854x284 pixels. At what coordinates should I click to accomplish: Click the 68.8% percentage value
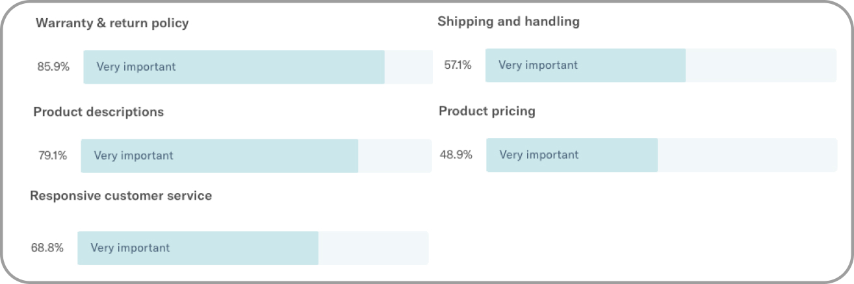(47, 248)
